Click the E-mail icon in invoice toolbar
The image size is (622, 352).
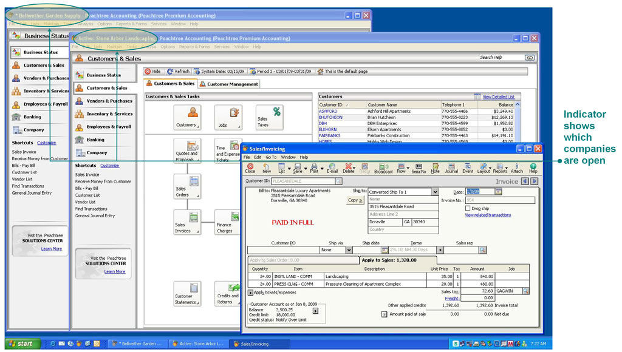332,168
